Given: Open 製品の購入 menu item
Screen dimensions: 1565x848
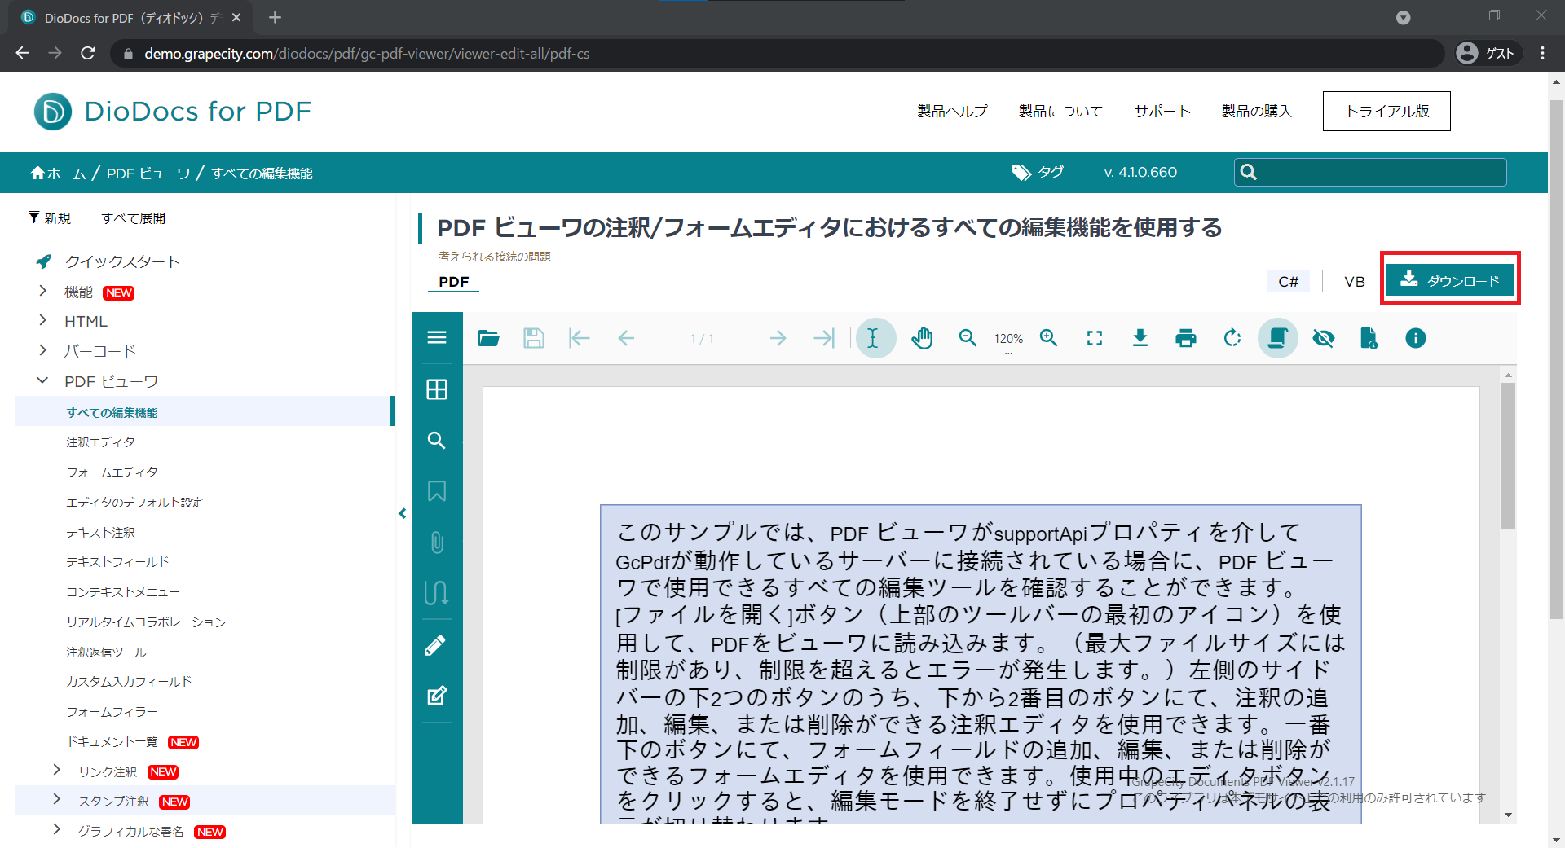Looking at the screenshot, I should click(1256, 111).
